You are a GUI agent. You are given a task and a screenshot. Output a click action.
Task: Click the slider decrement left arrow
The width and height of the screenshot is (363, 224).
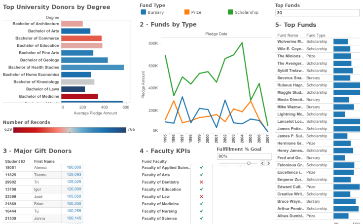pos(262,163)
